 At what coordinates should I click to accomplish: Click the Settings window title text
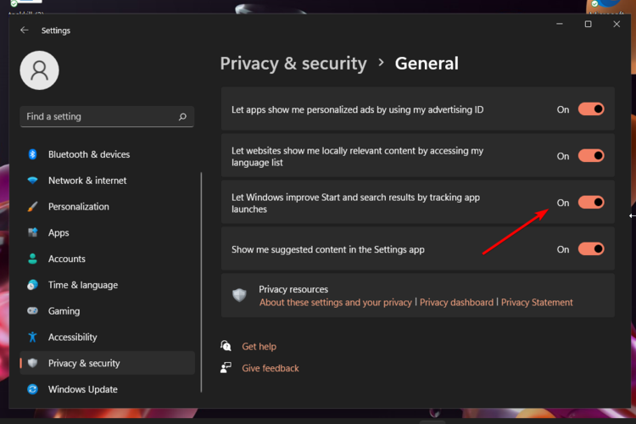pyautogui.click(x=56, y=31)
